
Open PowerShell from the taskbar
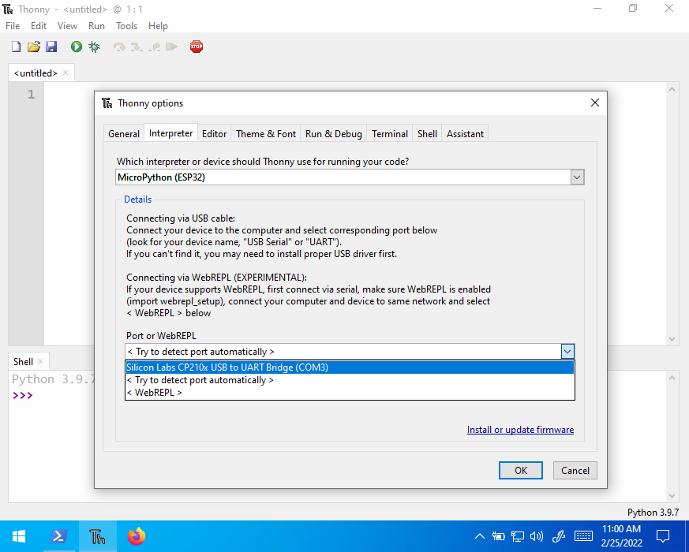[x=59, y=536]
